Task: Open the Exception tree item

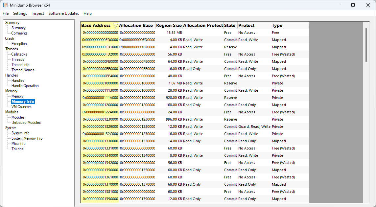Action: (x=19, y=44)
